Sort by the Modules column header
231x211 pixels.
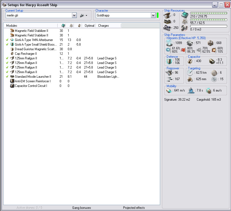[31, 26]
